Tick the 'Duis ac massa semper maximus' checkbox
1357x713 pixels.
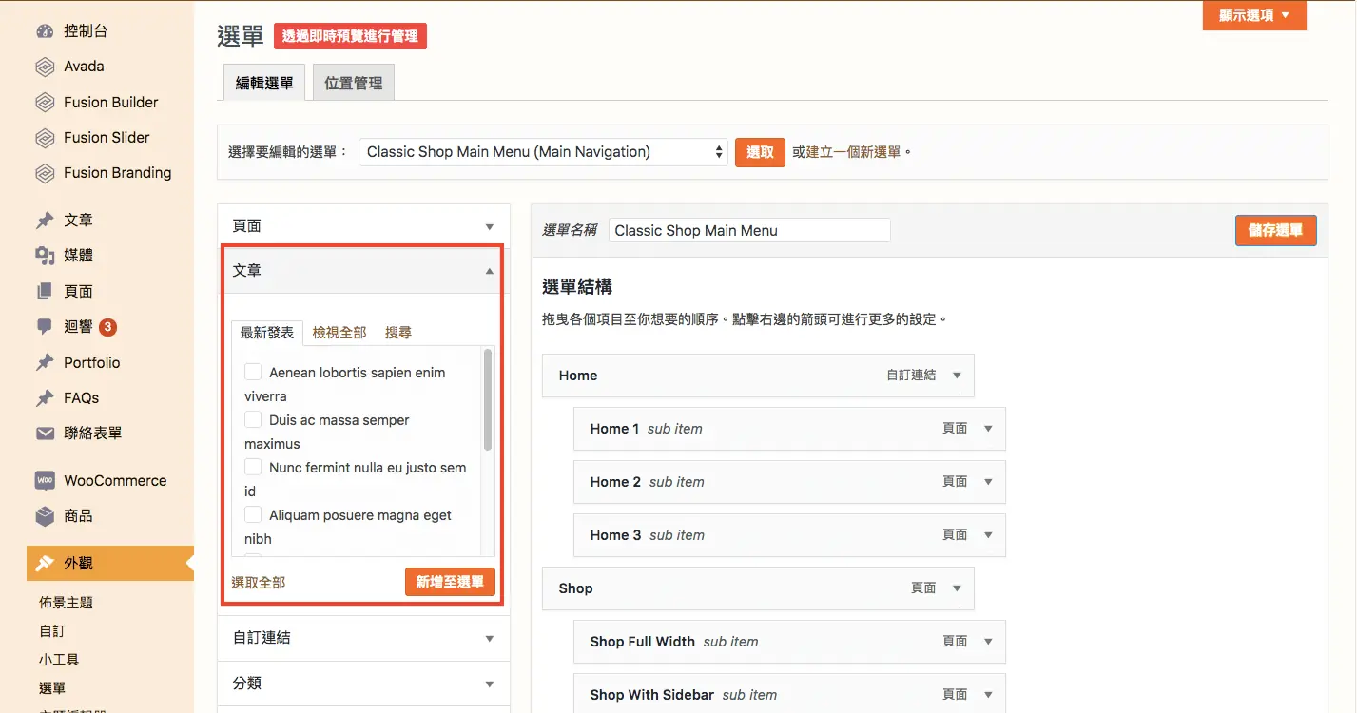point(253,419)
